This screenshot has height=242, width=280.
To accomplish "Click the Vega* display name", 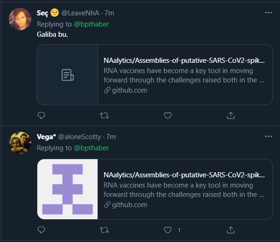I will [46, 137].
